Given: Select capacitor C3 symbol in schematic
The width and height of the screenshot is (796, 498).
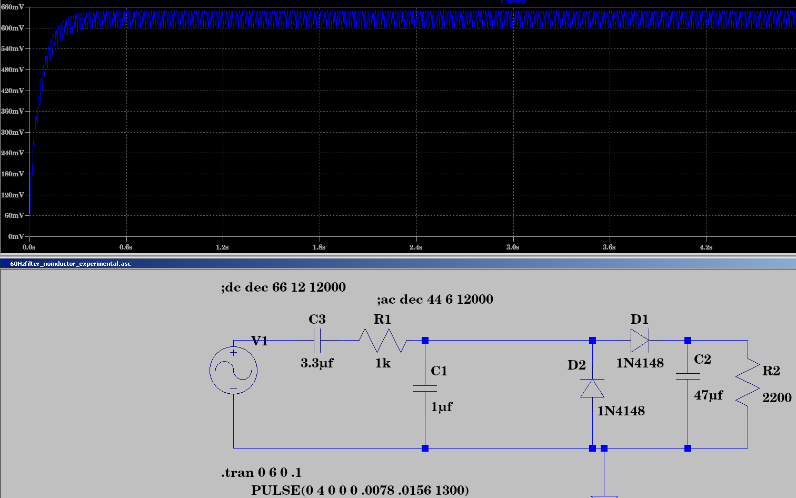Looking at the screenshot, I should (x=317, y=341).
